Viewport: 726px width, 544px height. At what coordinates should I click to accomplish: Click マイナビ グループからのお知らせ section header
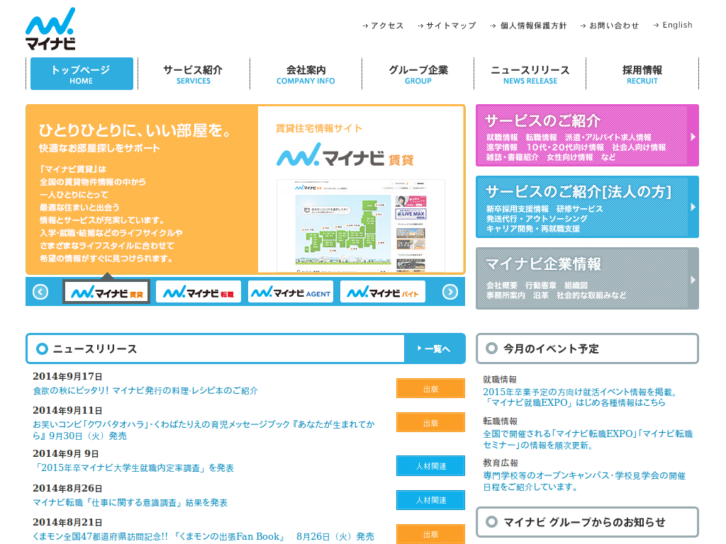[x=587, y=522]
